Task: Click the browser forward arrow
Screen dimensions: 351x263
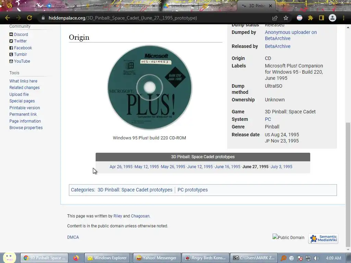Action: pyautogui.click(x=19, y=18)
